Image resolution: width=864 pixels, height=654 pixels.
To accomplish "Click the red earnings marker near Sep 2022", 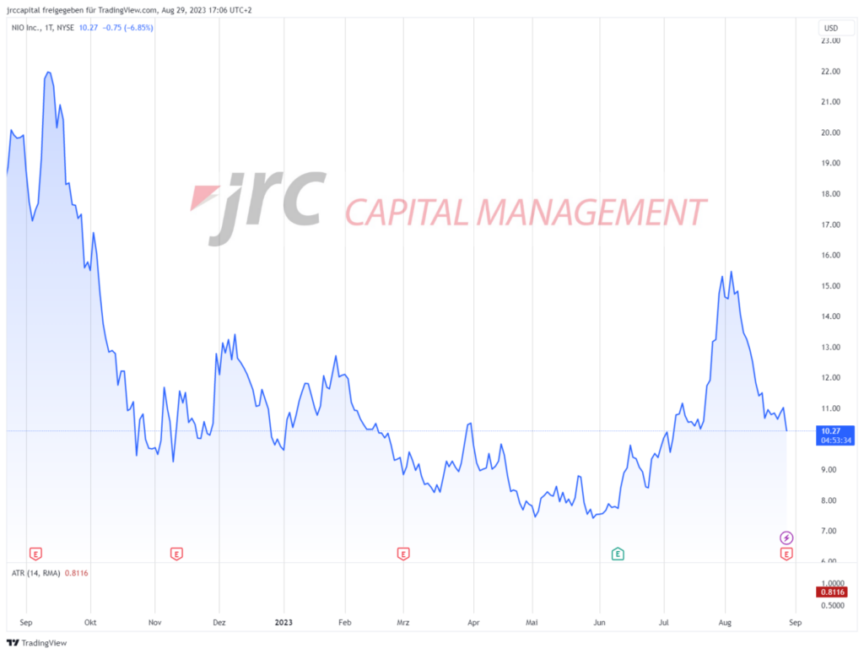I will pyautogui.click(x=35, y=554).
